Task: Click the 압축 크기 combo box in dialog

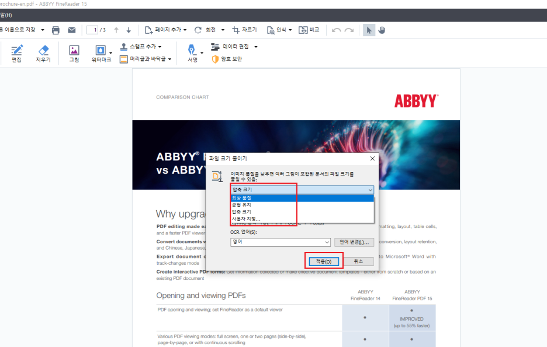Action: click(302, 190)
